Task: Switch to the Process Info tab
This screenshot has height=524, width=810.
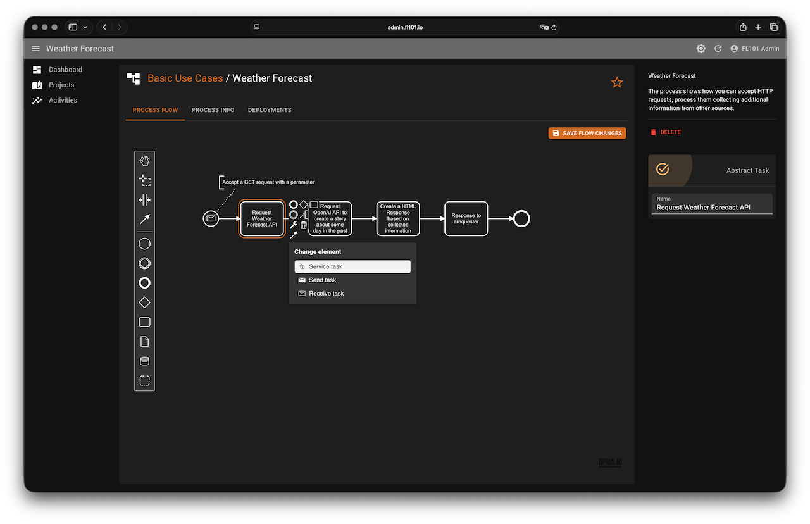Action: (x=213, y=110)
